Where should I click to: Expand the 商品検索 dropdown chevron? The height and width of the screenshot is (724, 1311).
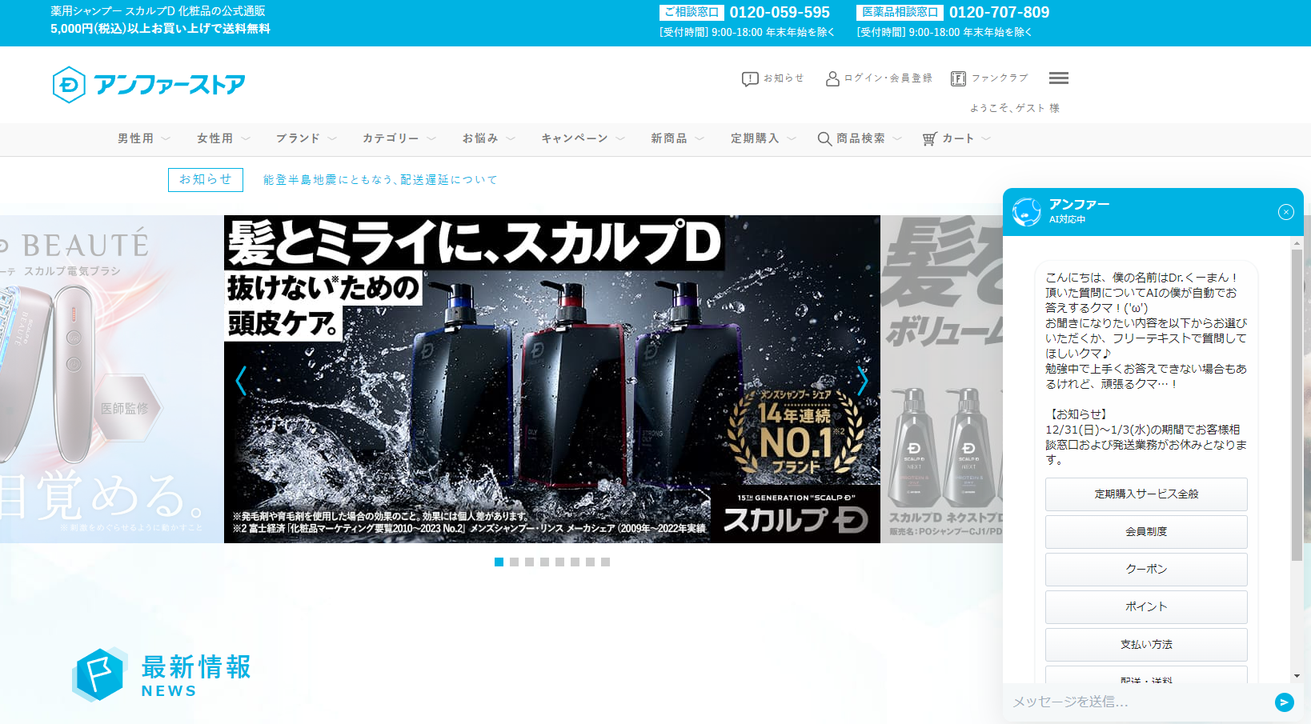tap(897, 139)
